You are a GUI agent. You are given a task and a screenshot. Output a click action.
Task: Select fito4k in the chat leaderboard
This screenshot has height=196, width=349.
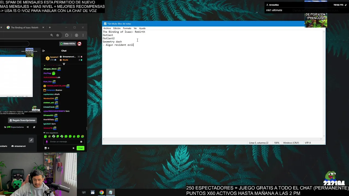click(65, 60)
